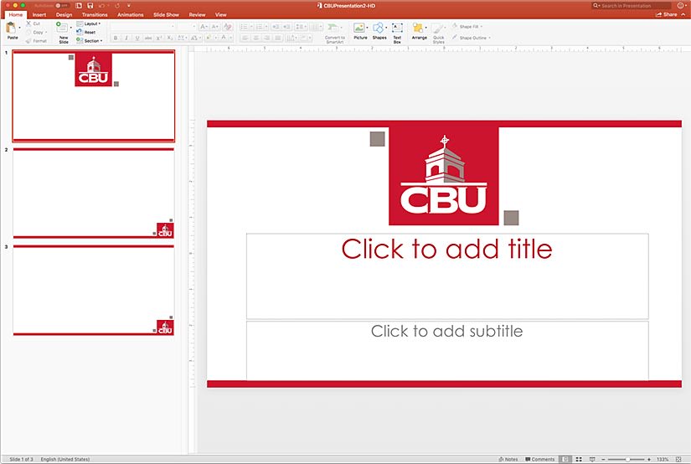Start slide show from status bar icon

coord(592,459)
